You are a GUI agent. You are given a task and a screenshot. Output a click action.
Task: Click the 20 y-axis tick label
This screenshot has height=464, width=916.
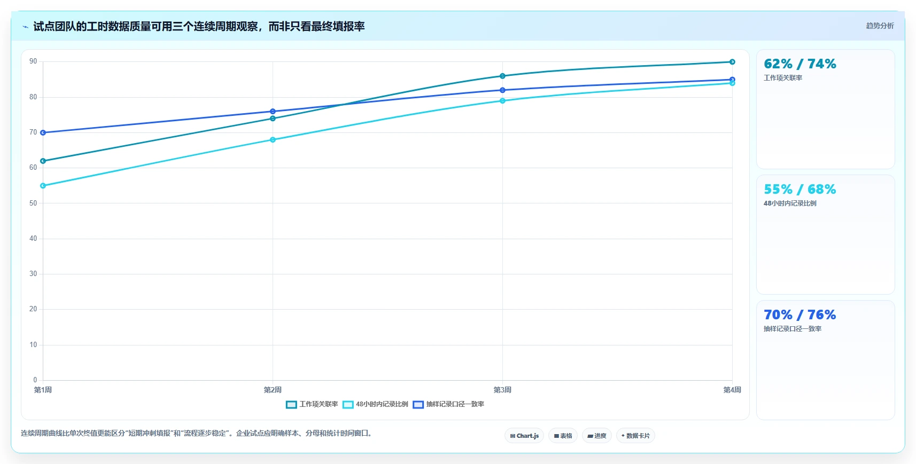click(33, 309)
